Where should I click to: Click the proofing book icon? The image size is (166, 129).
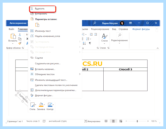[44, 121]
